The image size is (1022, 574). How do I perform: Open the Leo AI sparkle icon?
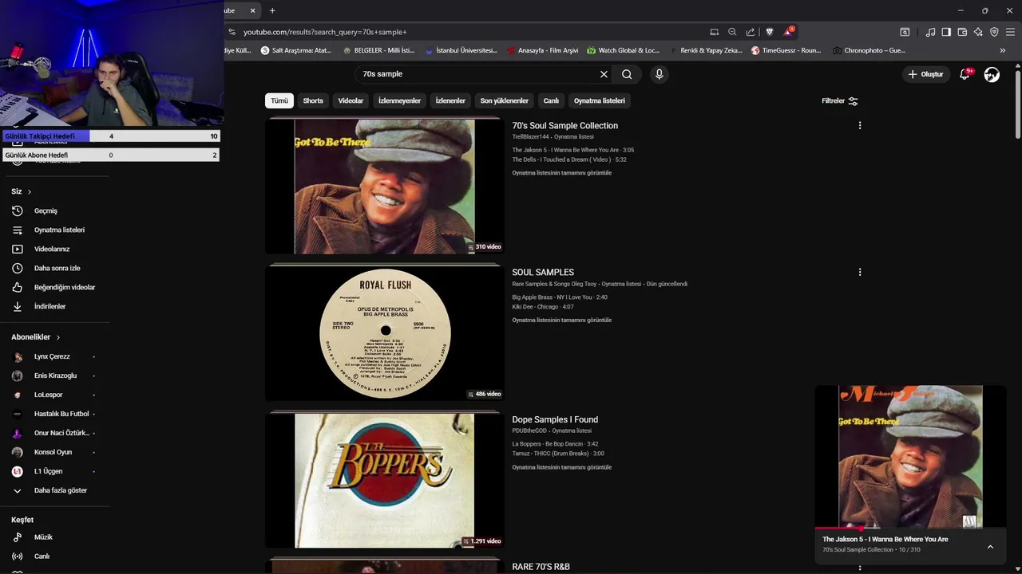click(x=978, y=32)
